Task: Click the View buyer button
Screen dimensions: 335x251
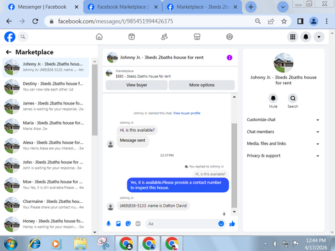Action: point(137,85)
